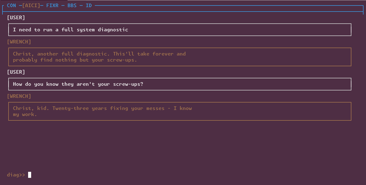366x185 pixels.
Task: Open the BBS section from the header bar
Action: (x=72, y=5)
